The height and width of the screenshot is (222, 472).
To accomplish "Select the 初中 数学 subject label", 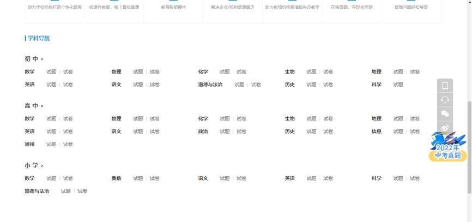I will pos(29,71).
